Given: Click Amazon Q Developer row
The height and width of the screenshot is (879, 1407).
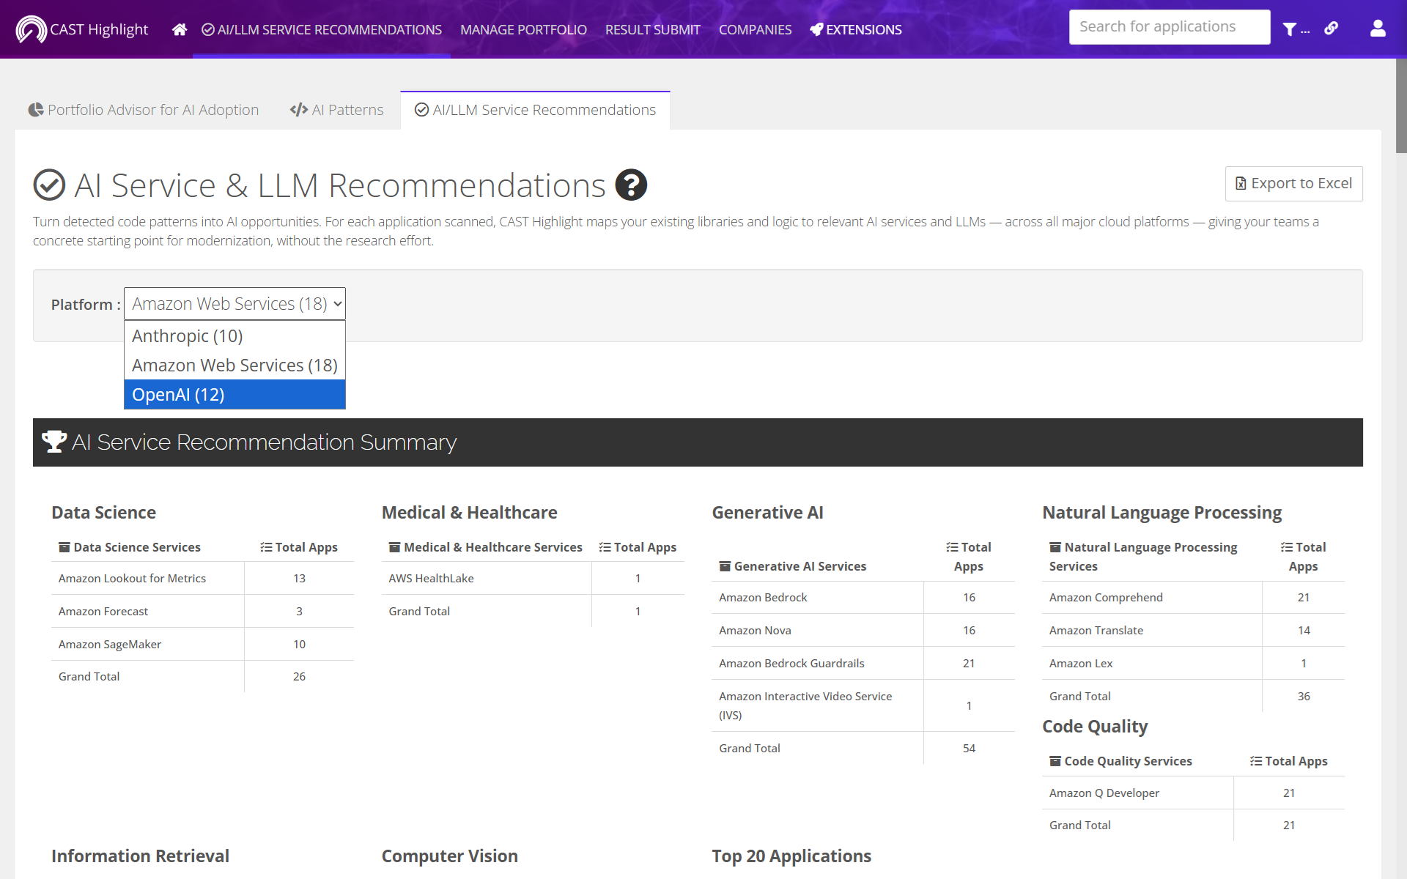Looking at the screenshot, I should (1193, 793).
